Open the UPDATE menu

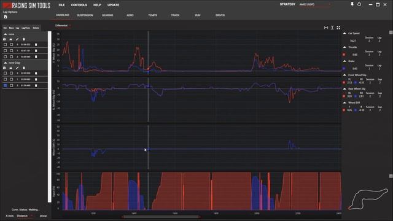[113, 5]
